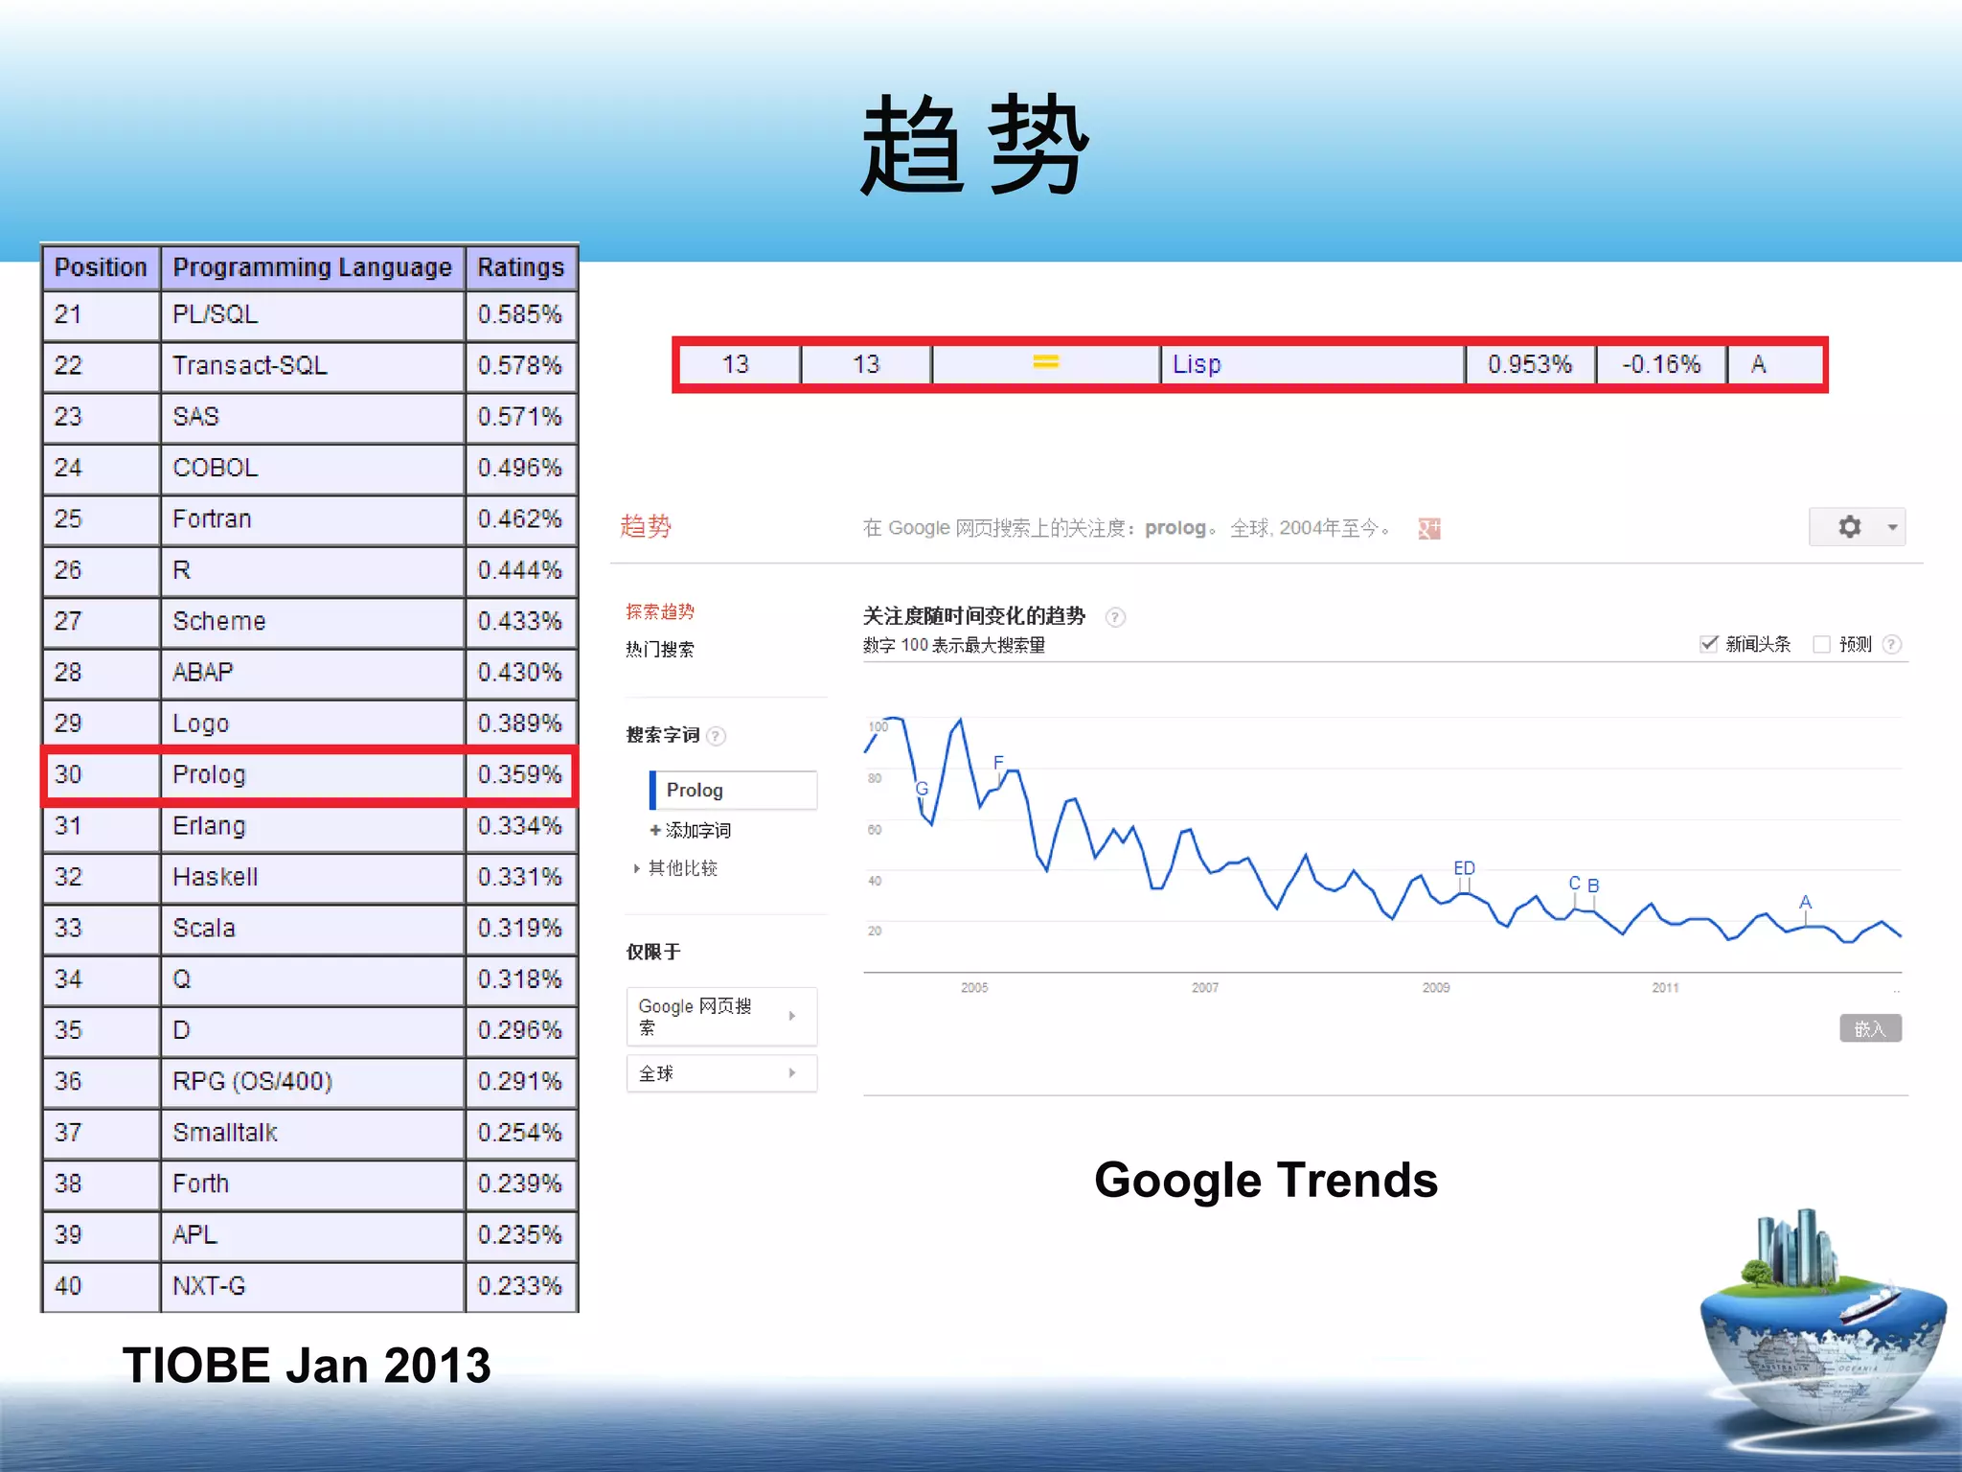Toggle the 新闻头条 checkbox

1708,644
